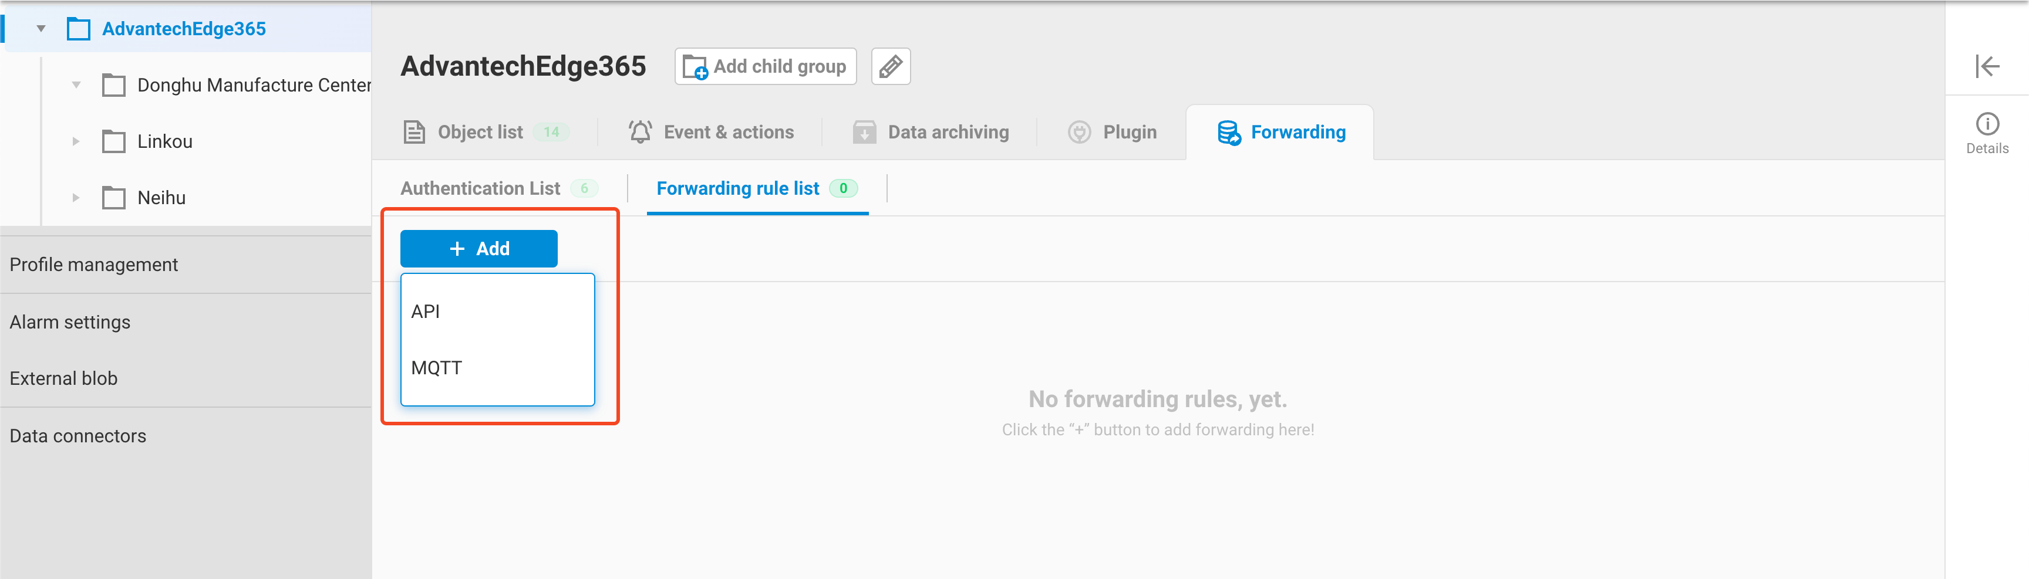Open Data connectors in the sidebar
This screenshot has width=2029, height=579.
(x=78, y=435)
